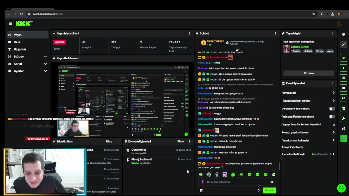Click the Outlookerss moderation entry
349x196 pixels.
click(158, 152)
